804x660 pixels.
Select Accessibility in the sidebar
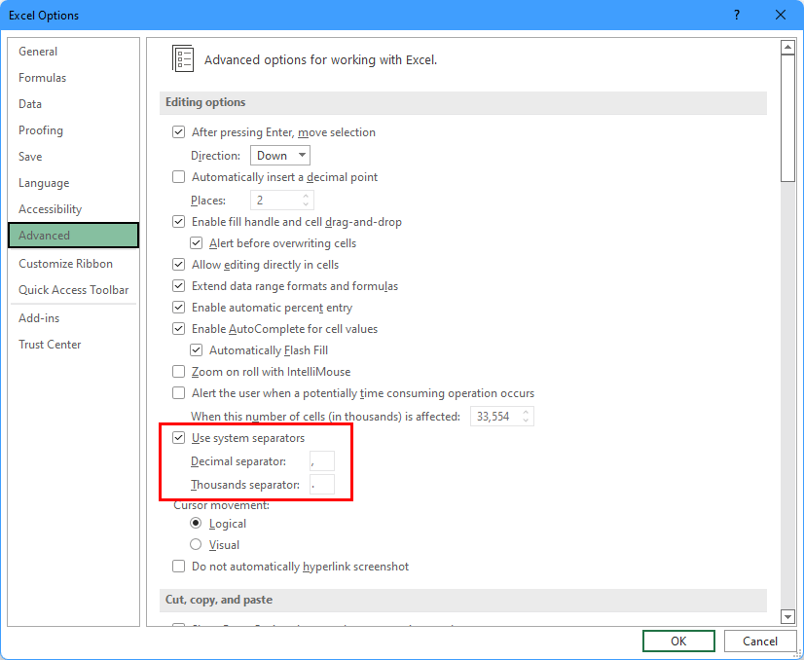pyautogui.click(x=73, y=209)
